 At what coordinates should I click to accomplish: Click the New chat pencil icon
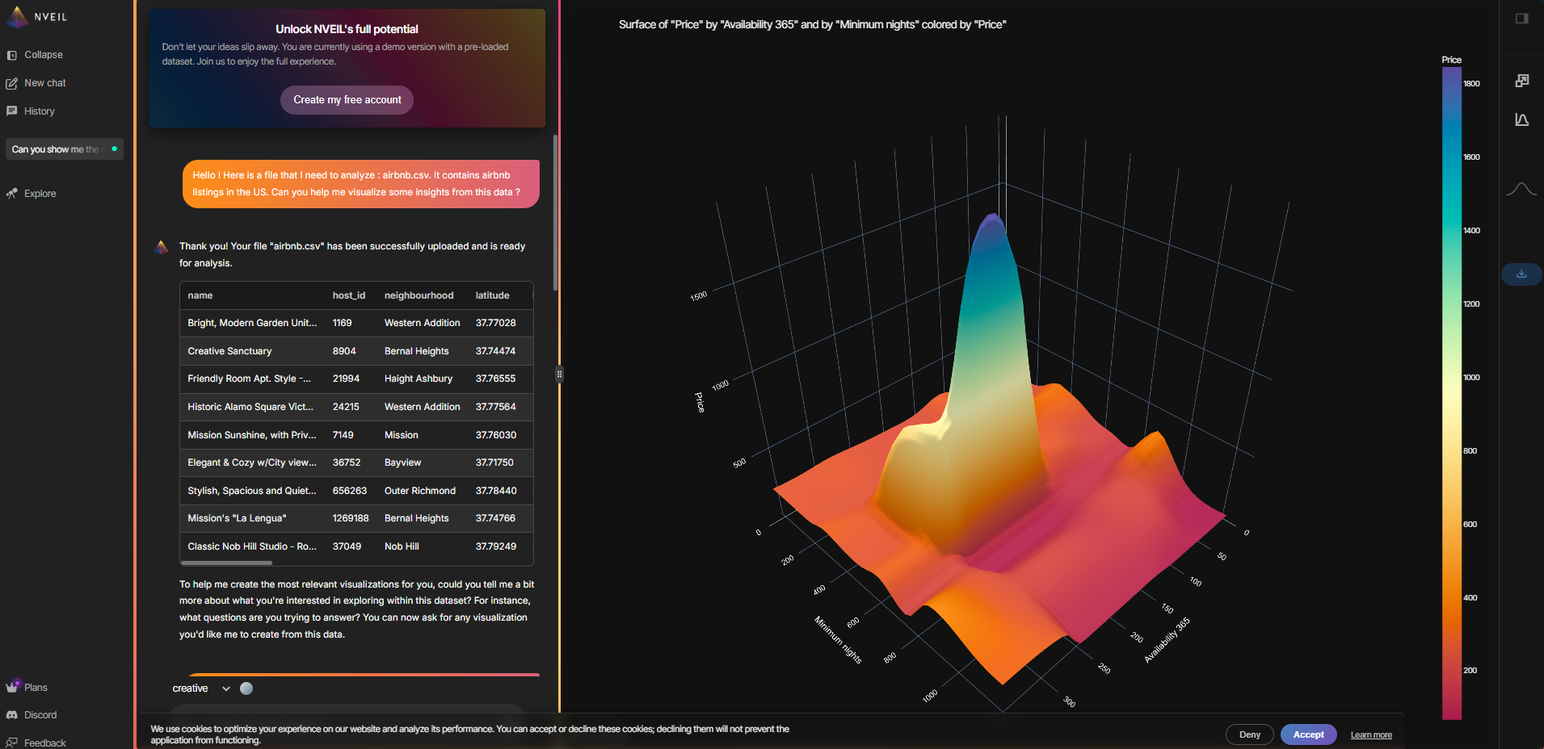click(12, 83)
